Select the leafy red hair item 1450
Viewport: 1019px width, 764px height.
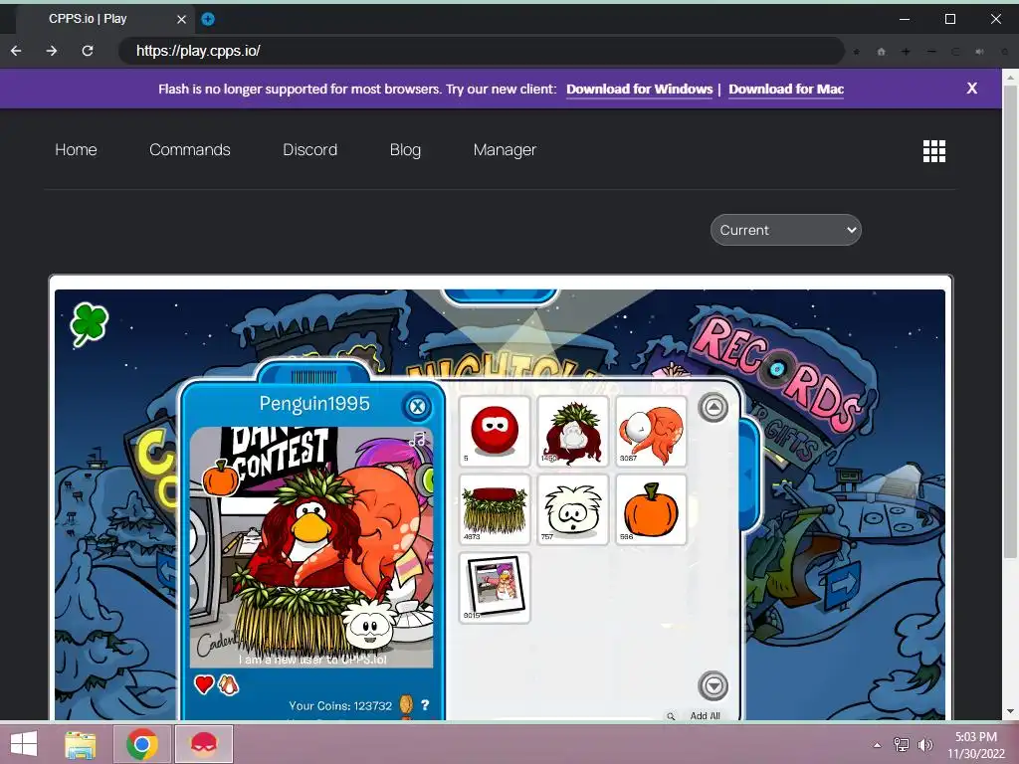tap(572, 432)
